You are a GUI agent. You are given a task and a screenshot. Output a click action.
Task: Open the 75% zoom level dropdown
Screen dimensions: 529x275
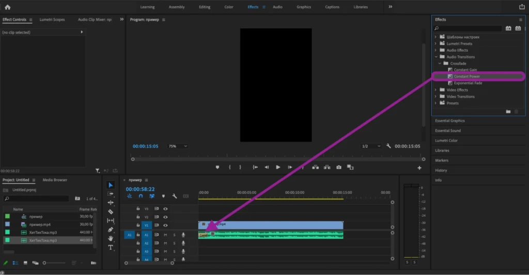point(178,146)
